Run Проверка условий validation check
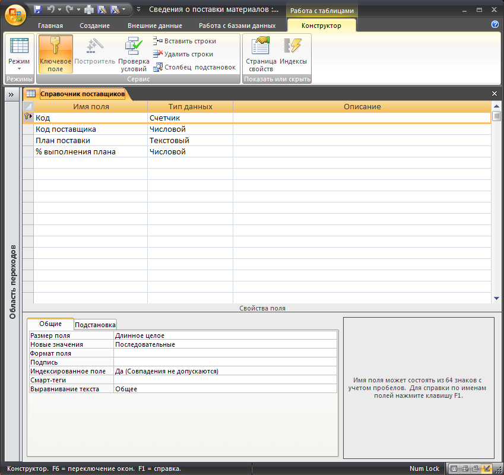 tap(134, 54)
